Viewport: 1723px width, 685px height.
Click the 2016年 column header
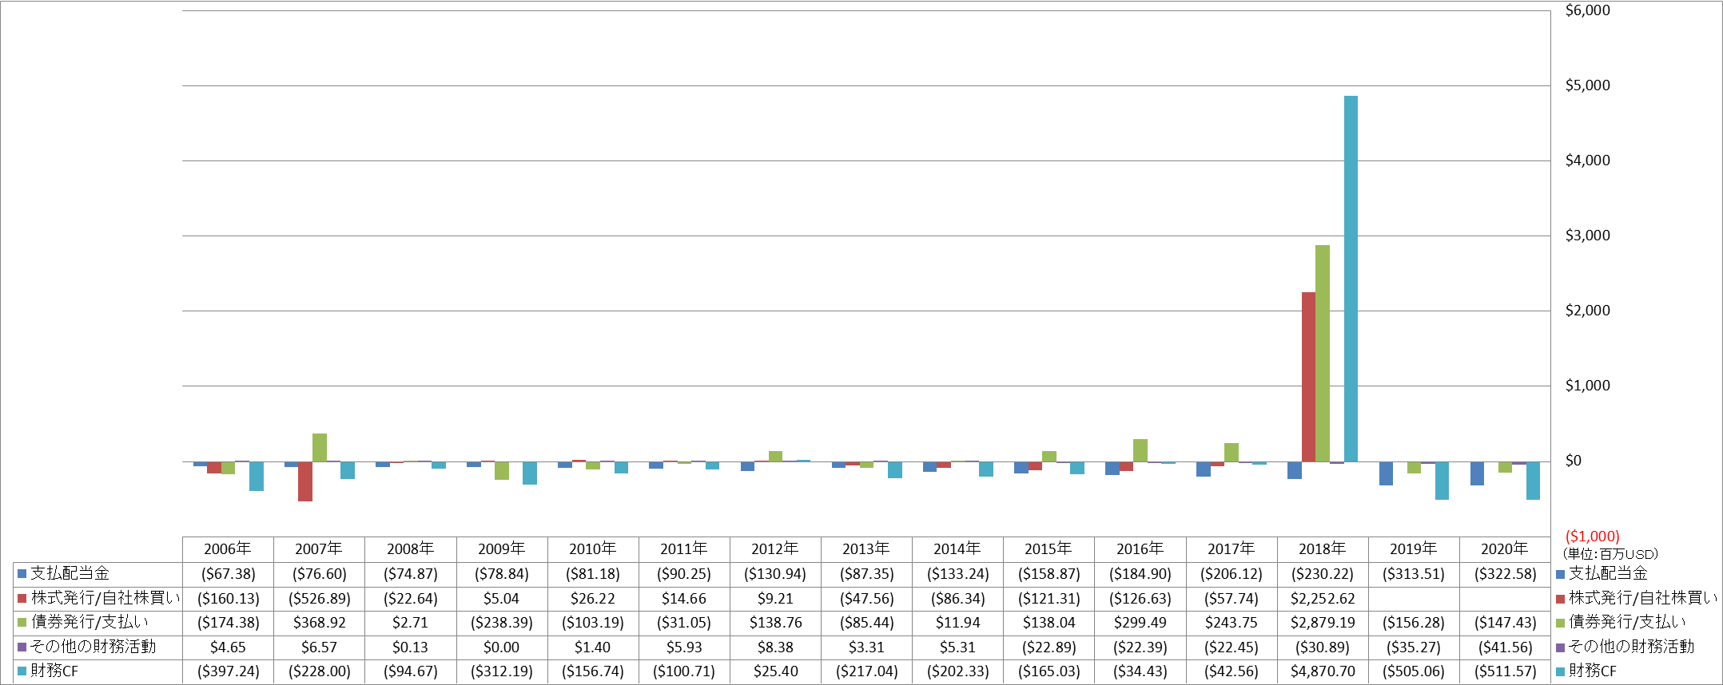click(1140, 549)
